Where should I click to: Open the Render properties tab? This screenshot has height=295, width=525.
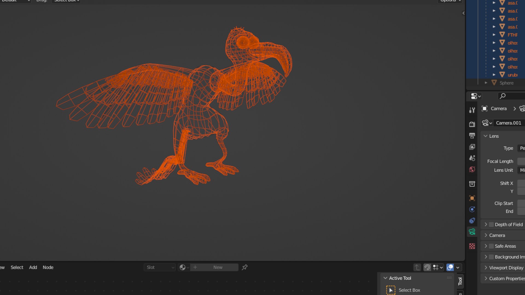pyautogui.click(x=472, y=124)
